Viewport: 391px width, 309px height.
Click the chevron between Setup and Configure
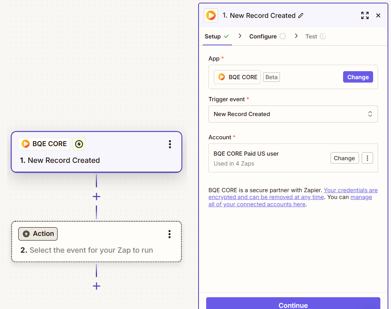click(x=239, y=36)
